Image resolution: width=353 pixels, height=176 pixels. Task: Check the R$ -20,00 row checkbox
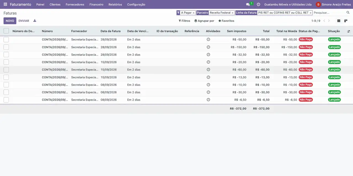point(6,62)
